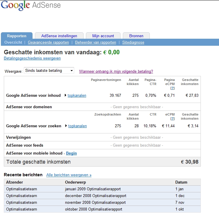The image size is (219, 217).
Task: Click Alle berichten weergeven link
Action: (69, 175)
